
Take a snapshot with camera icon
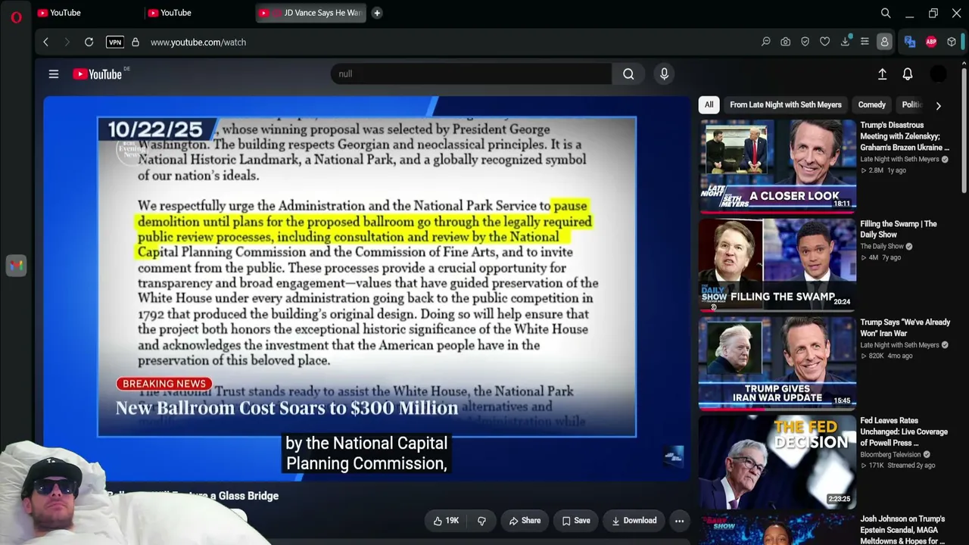[786, 42]
